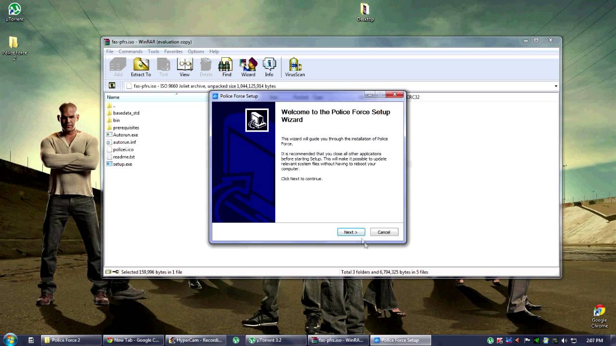The image size is (616, 346).
Task: Select the bin folder in archive
Action: coord(114,120)
